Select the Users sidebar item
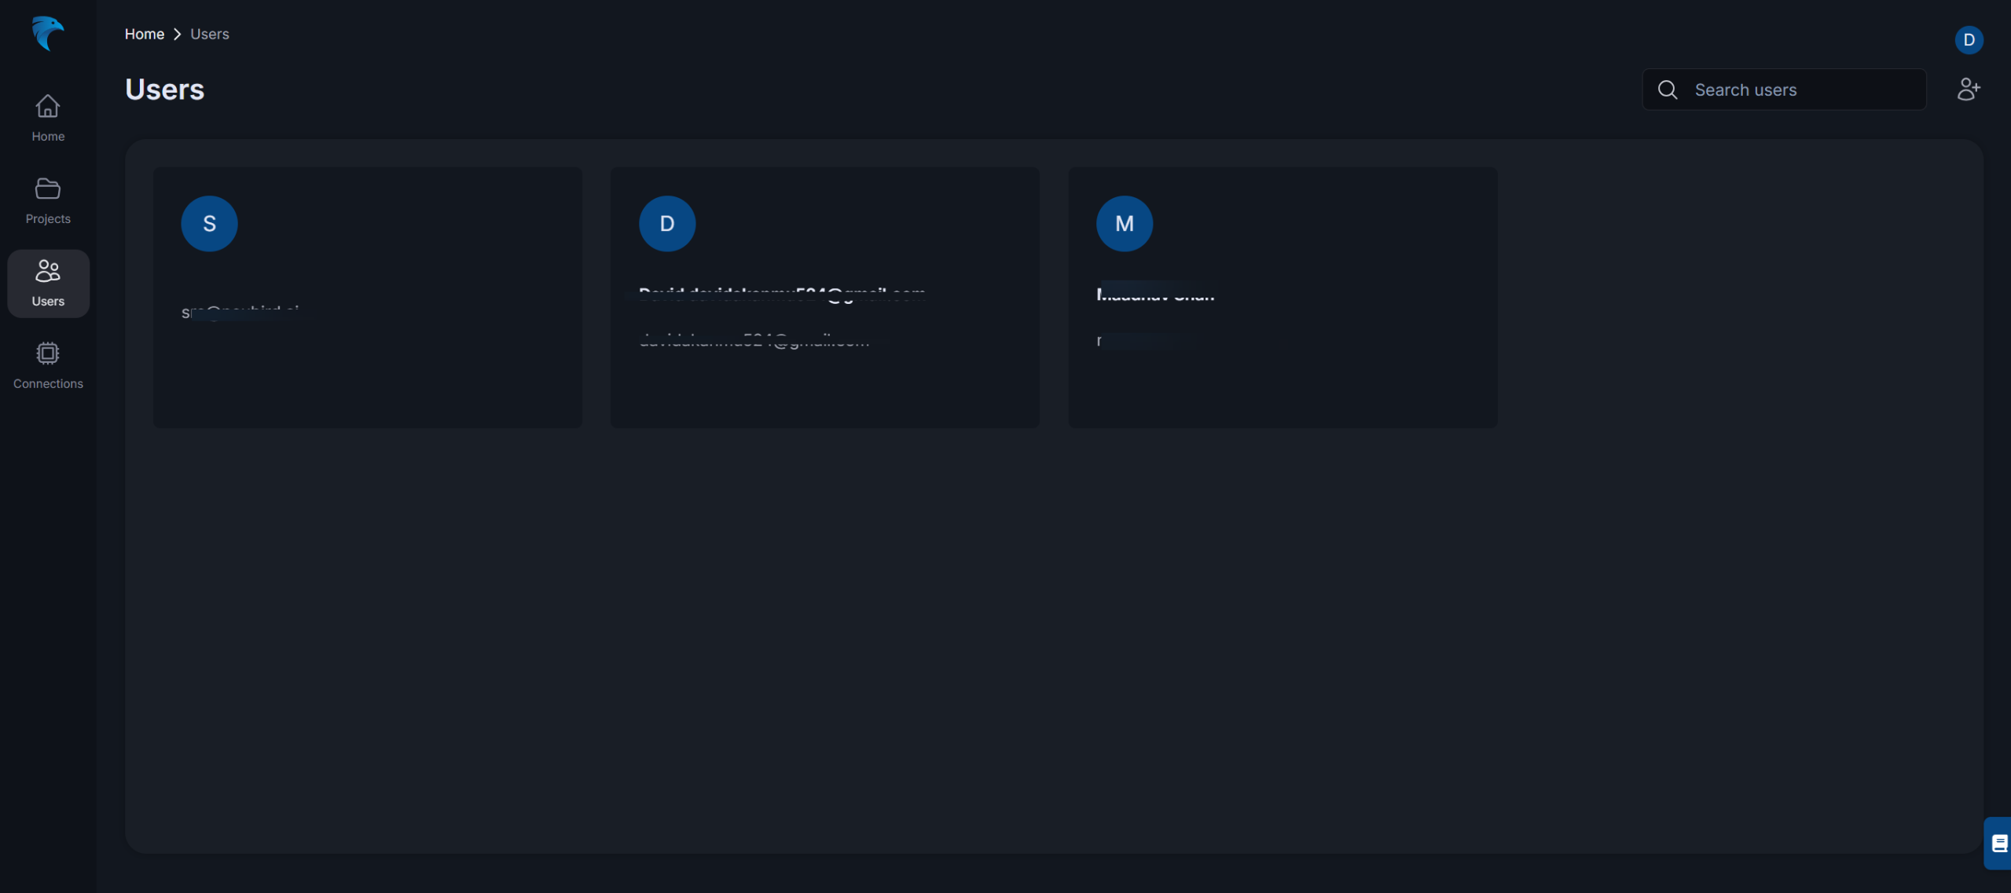2011x893 pixels. coord(48,283)
